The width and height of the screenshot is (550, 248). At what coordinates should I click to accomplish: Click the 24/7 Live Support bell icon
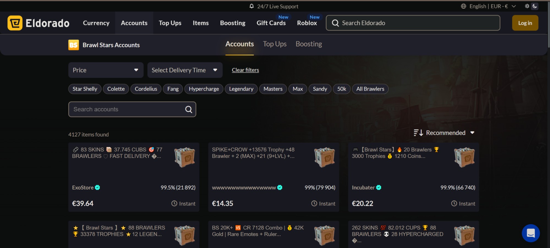(251, 6)
